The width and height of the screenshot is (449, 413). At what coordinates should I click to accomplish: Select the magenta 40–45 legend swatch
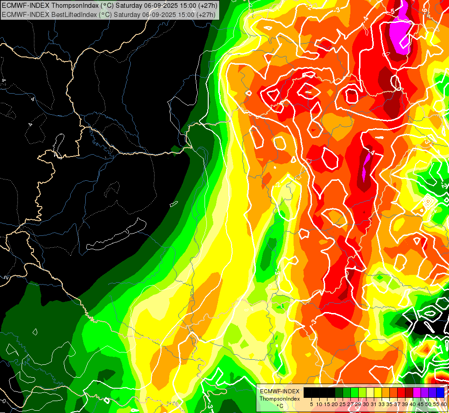pyautogui.click(x=417, y=392)
